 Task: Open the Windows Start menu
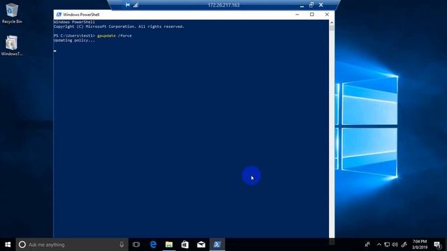(x=8, y=245)
